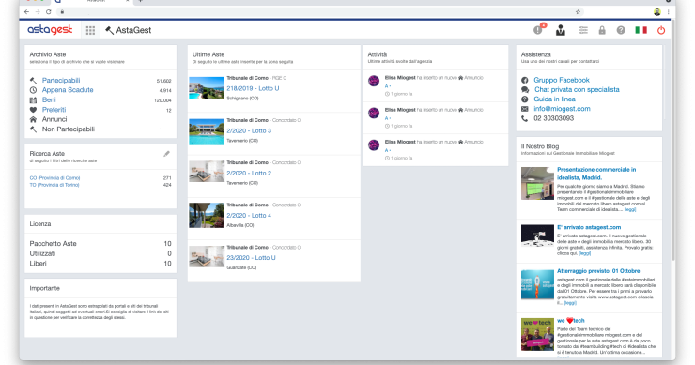Open the apps grid menu icon
695x365 pixels.
click(90, 30)
